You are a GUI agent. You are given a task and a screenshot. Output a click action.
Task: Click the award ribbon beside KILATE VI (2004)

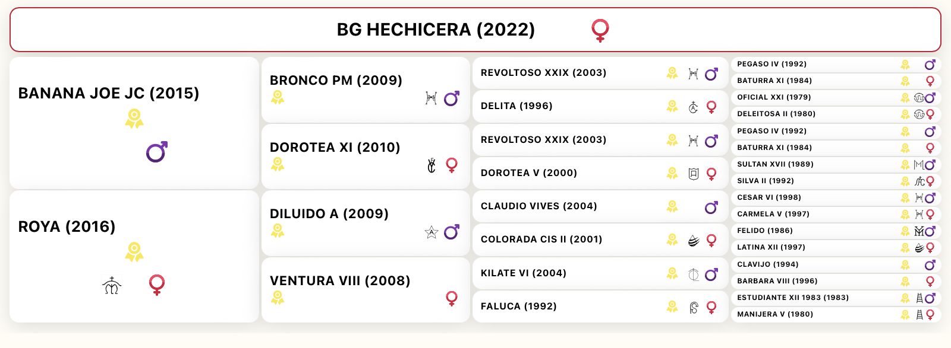(672, 273)
